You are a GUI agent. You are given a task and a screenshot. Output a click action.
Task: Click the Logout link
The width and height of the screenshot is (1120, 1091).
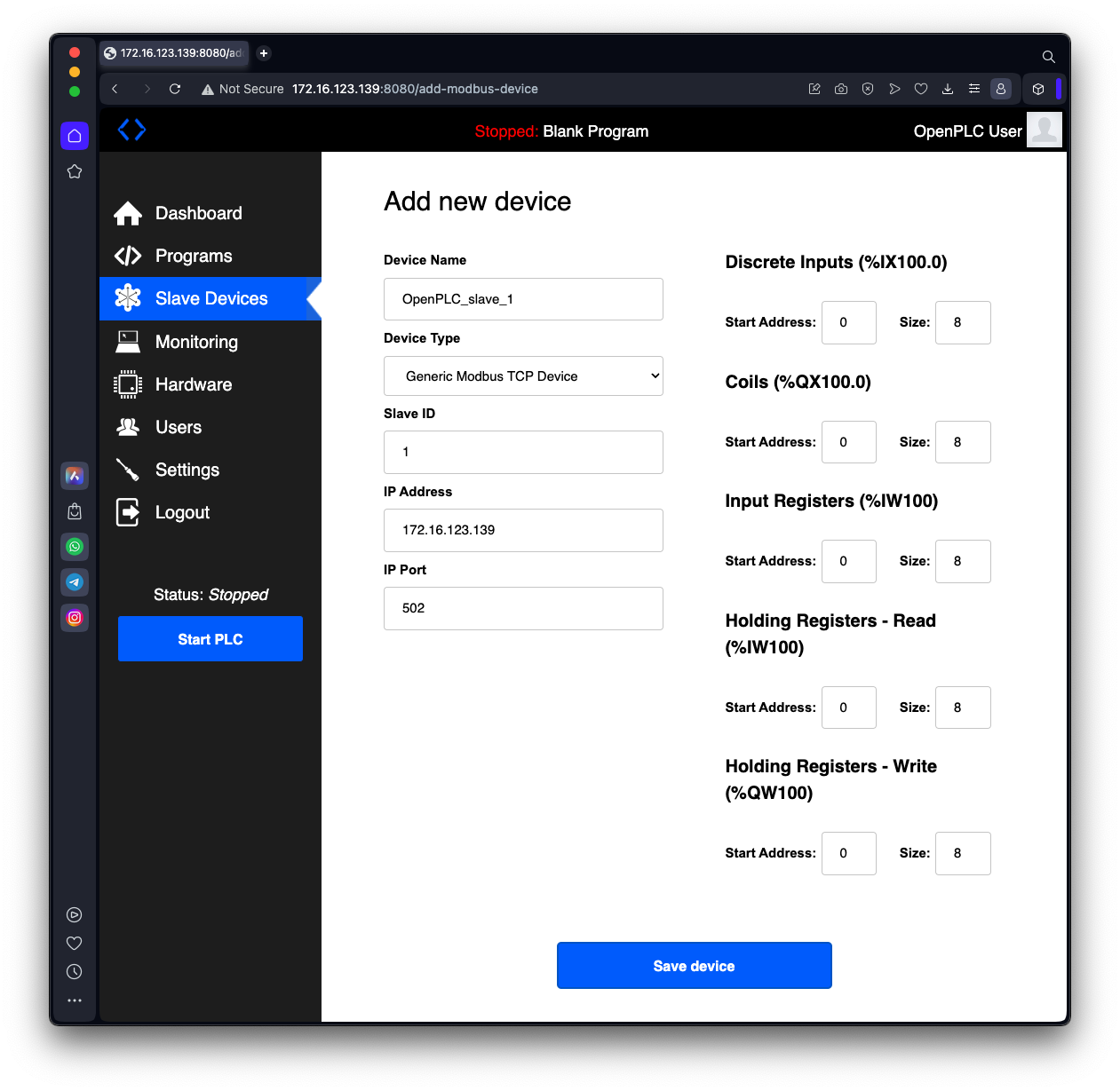pos(182,512)
